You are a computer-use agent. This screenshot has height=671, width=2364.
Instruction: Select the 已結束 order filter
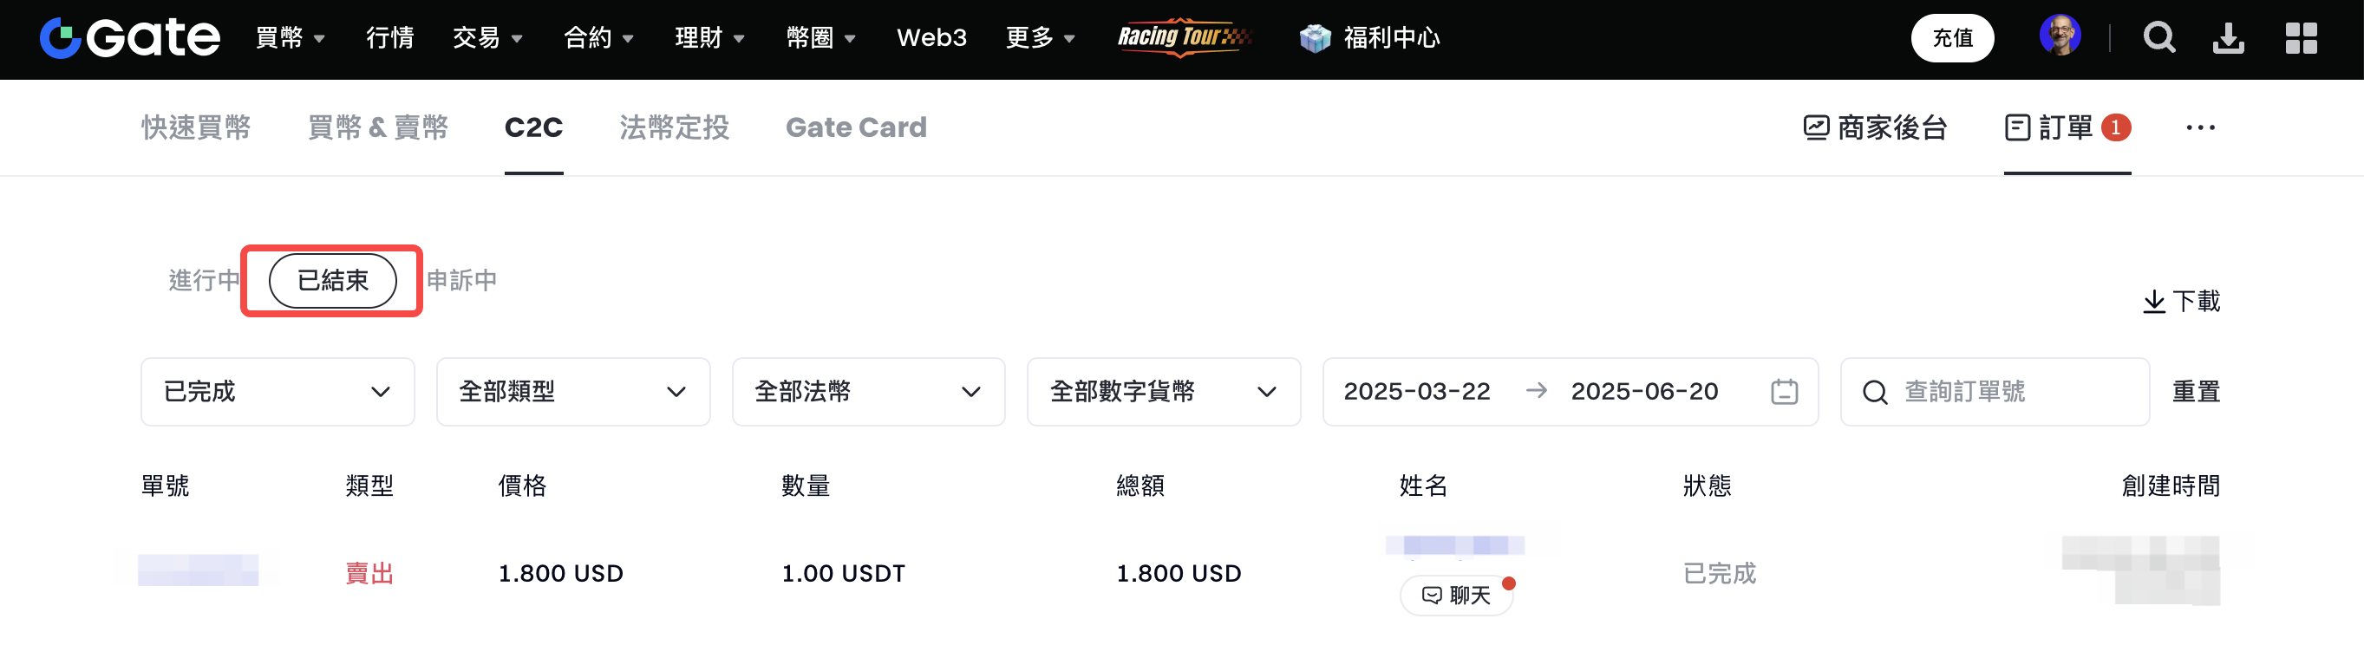coord(332,280)
